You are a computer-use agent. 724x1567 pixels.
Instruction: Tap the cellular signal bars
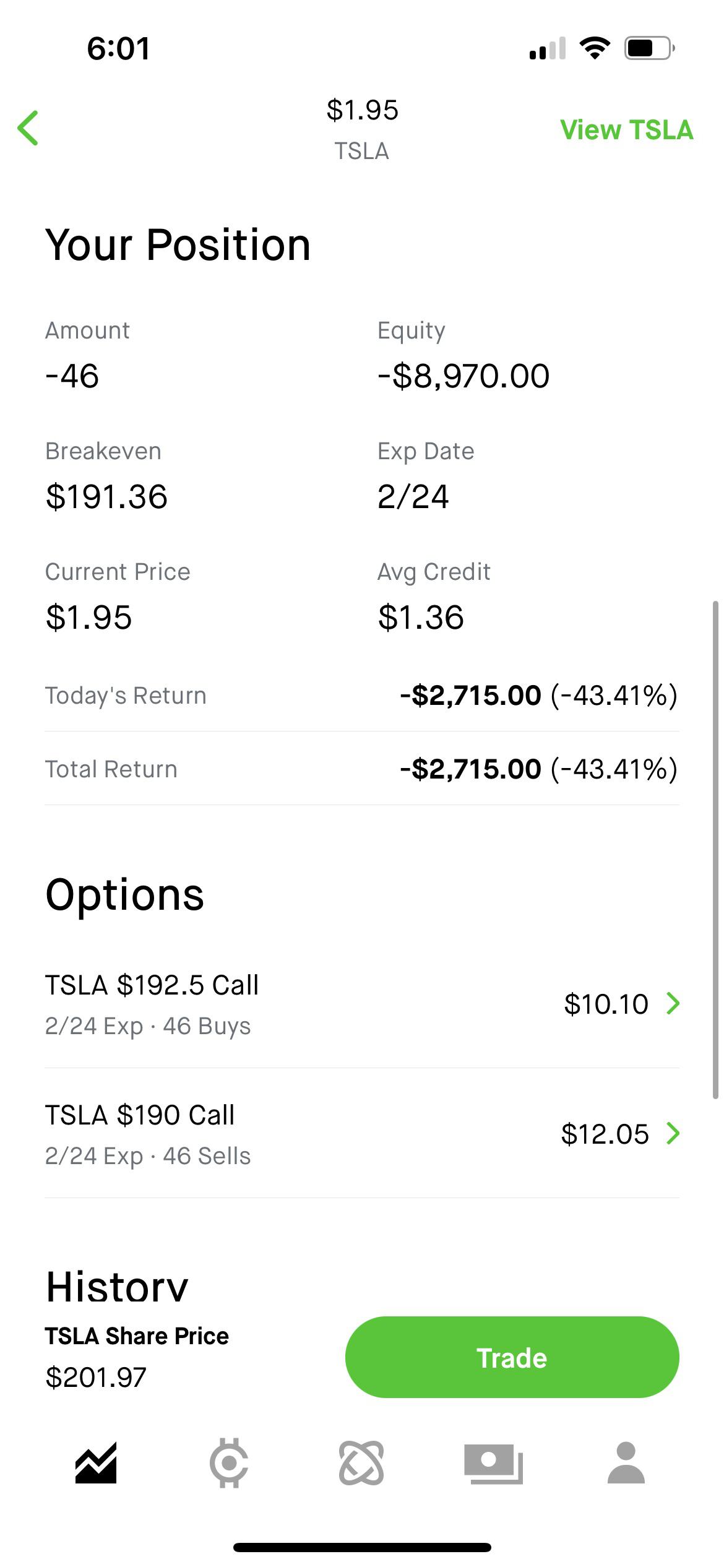(548, 48)
